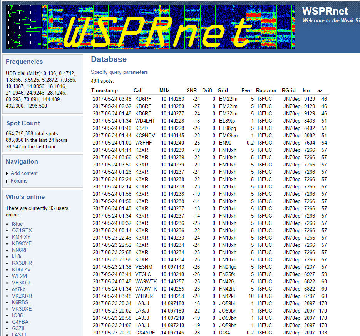Click the az column header
This screenshot has width=360, height=336.
coord(320,90)
